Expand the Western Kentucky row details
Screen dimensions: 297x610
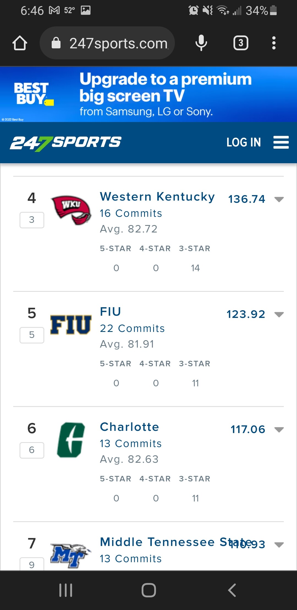click(x=279, y=199)
